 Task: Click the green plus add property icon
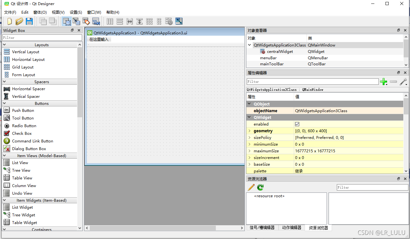click(384, 82)
